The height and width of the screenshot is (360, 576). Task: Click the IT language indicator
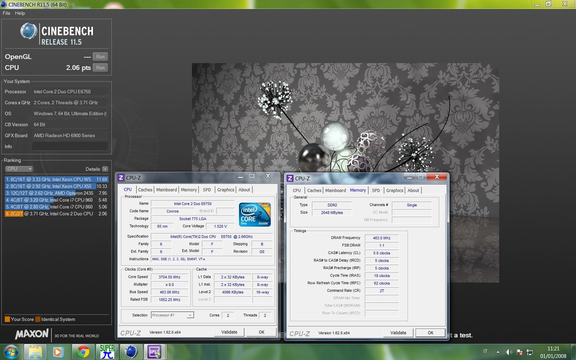485,351
